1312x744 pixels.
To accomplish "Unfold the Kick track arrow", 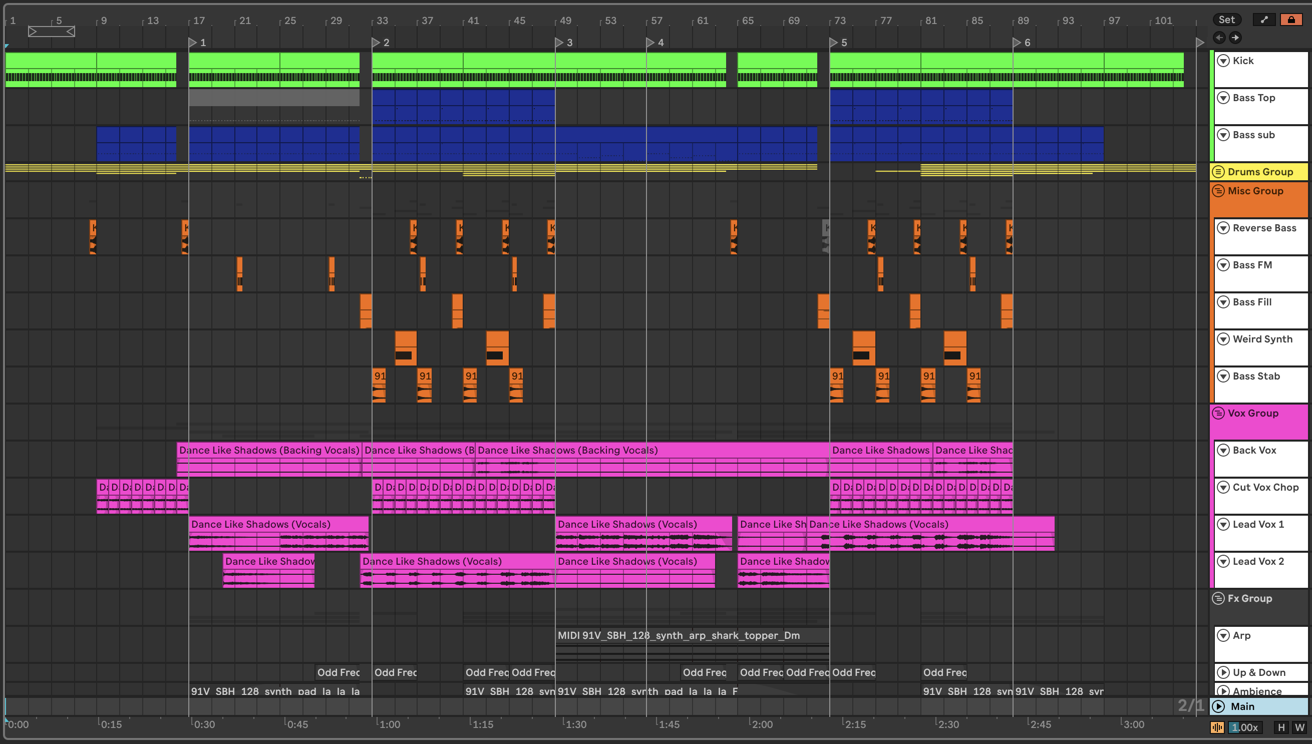I will pyautogui.click(x=1223, y=61).
